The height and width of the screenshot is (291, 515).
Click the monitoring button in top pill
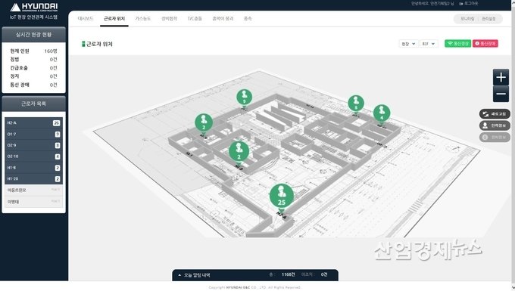pyautogui.click(x=467, y=19)
